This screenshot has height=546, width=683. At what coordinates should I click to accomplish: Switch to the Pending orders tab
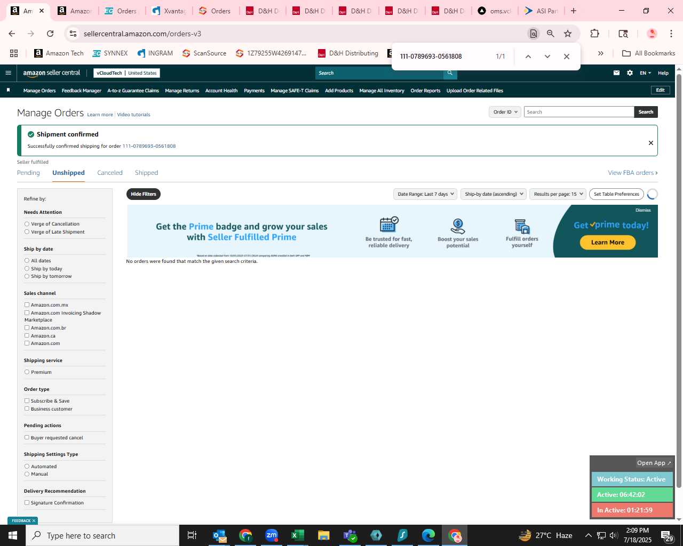point(28,173)
